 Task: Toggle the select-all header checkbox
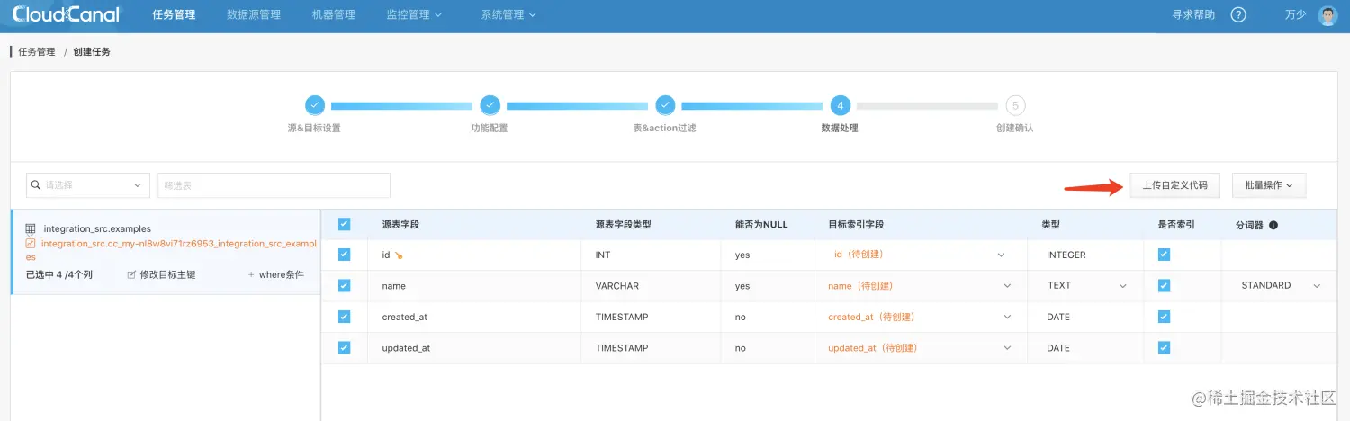(x=344, y=225)
